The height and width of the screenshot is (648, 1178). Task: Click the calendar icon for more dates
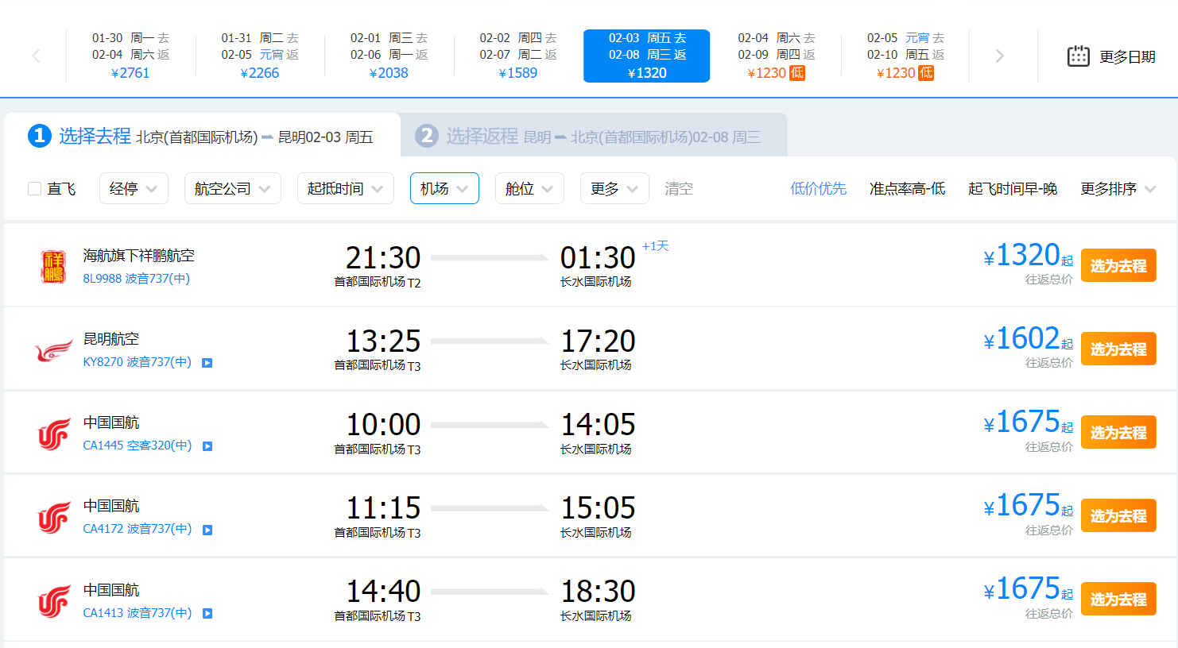pos(1078,56)
